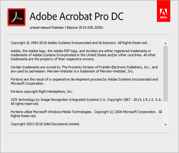
Task: Click the Adobe PDF logo trademarks paragraph
Action: pyautogui.click(x=83, y=55)
